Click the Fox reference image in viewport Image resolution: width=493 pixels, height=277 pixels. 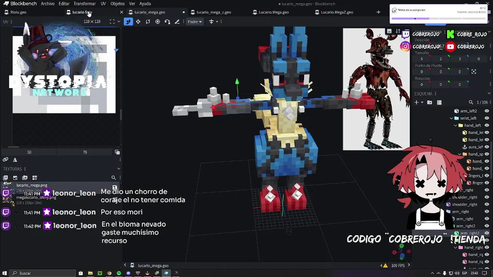(x=376, y=89)
